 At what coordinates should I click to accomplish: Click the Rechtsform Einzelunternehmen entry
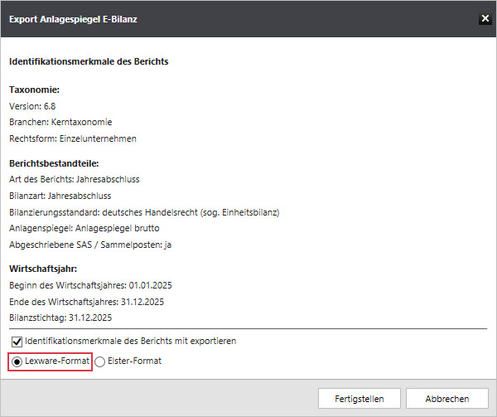(72, 138)
